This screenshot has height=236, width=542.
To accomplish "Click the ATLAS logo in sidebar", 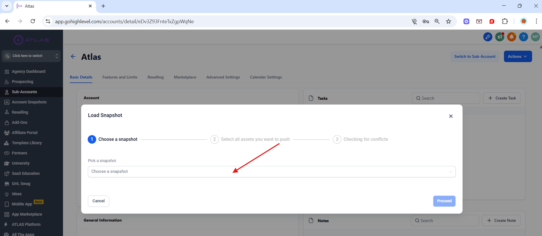I will 31,40.
